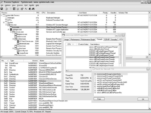Click the lower pane view toolbar icon
Image resolution: width=151 pixels, height=113 pixels.
click(x=14, y=9)
